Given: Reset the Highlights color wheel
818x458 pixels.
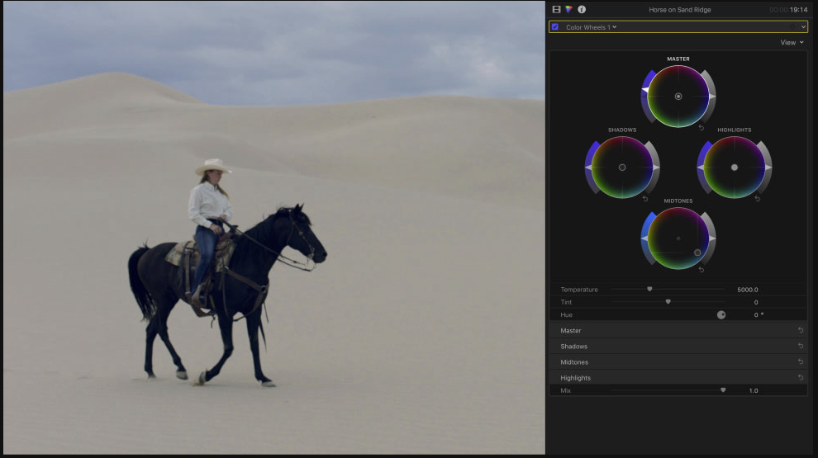Looking at the screenshot, I should [x=757, y=198].
